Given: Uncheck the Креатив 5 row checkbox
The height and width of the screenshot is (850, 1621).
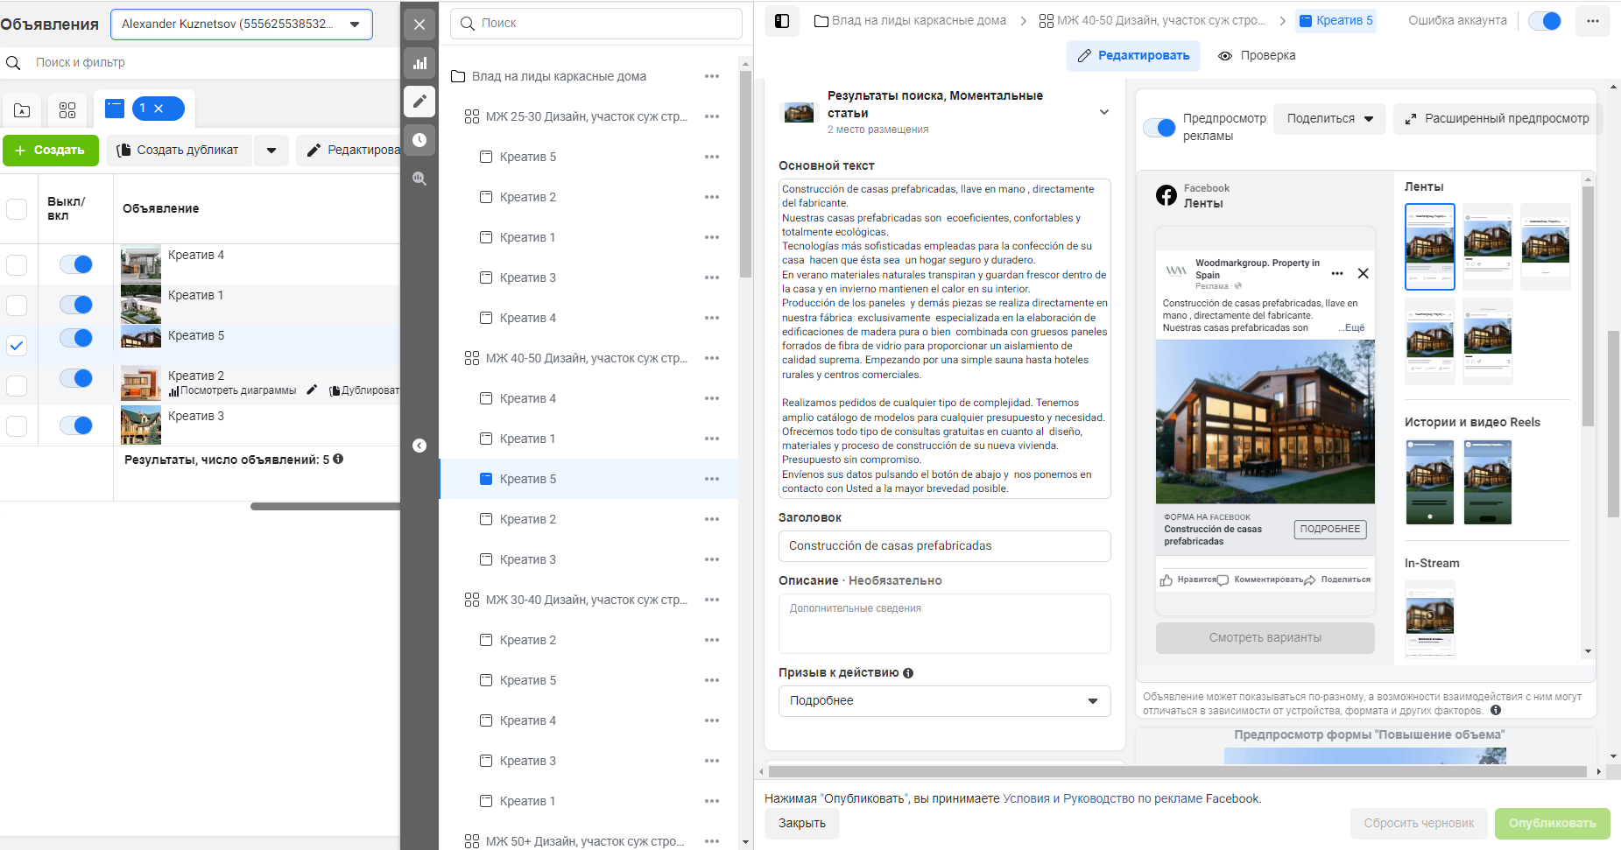Looking at the screenshot, I should point(17,346).
